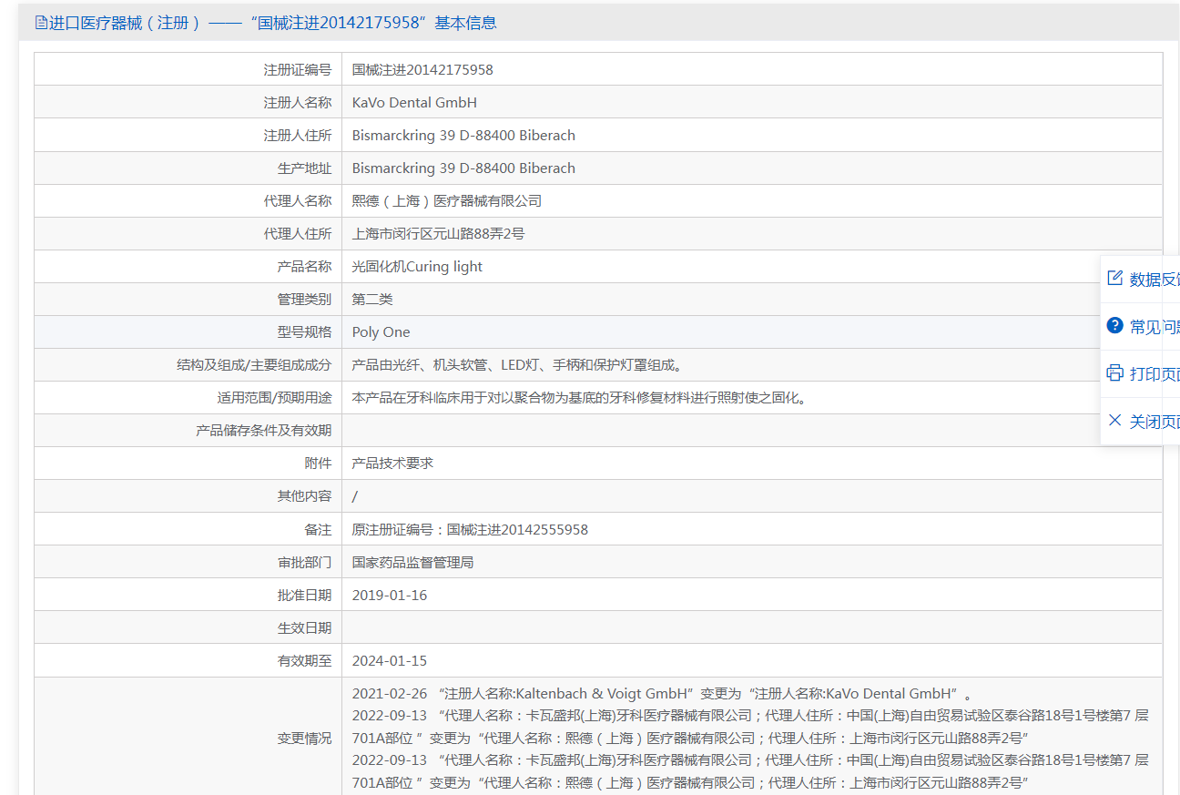Select intended use text starting 本产品在牙科临床
The height and width of the screenshot is (795, 1180).
point(581,397)
